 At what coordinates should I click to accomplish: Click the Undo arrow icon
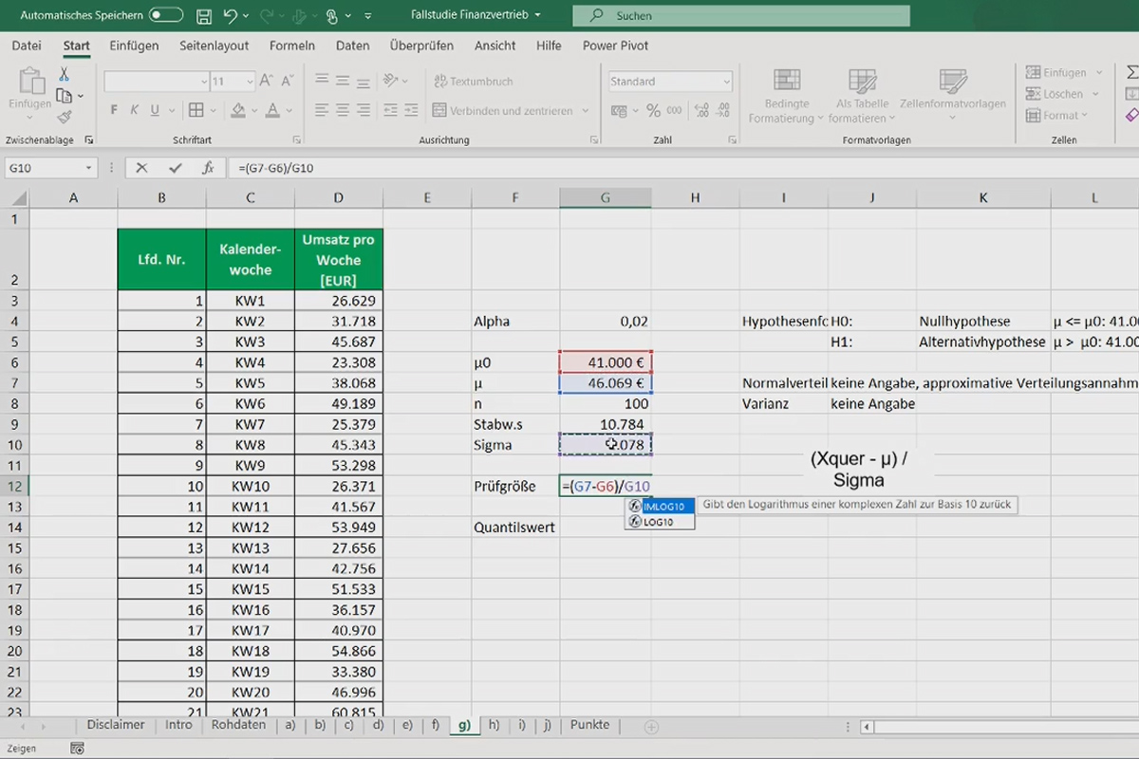click(231, 16)
